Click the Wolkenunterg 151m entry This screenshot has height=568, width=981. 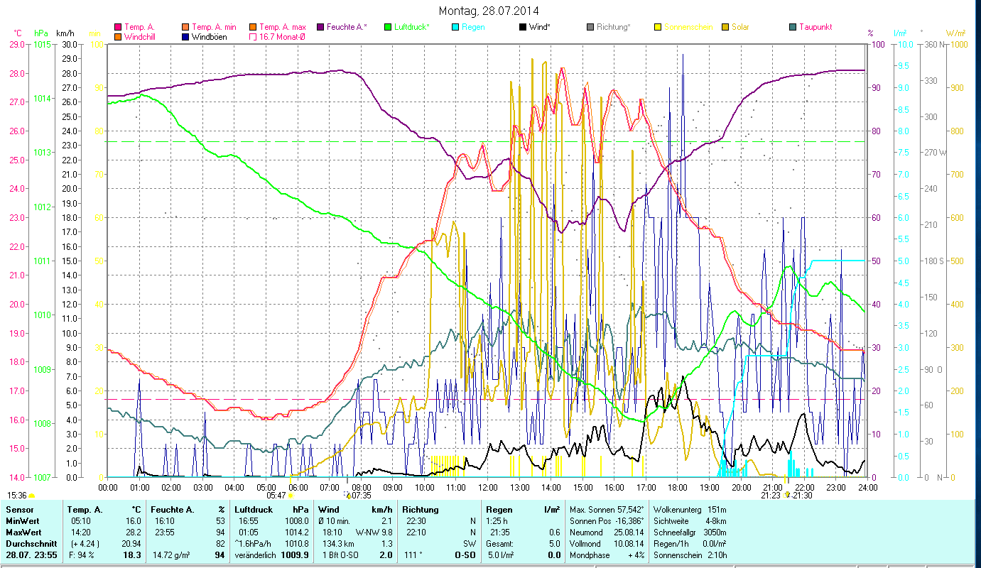coord(689,510)
